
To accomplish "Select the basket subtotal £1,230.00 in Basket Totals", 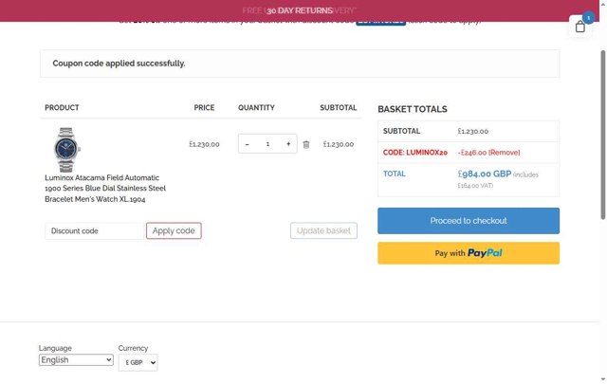I will 472,131.
